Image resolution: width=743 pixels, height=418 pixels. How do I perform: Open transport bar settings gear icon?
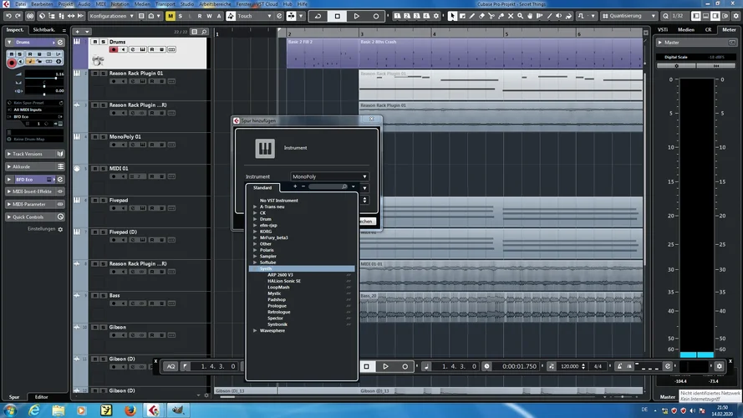point(719,366)
